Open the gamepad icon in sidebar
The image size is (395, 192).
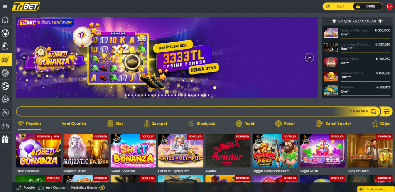5,126
